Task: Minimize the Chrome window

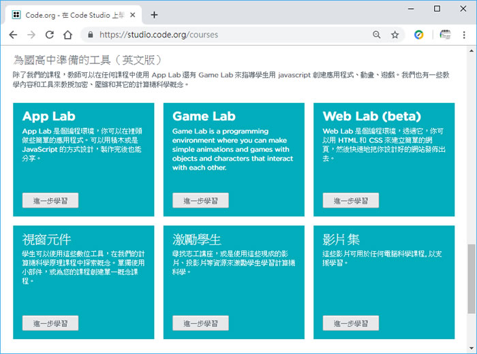Action: 411,9
